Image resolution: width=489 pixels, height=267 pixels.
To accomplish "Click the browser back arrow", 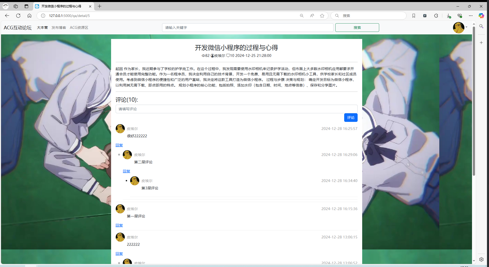I will click(x=7, y=16).
